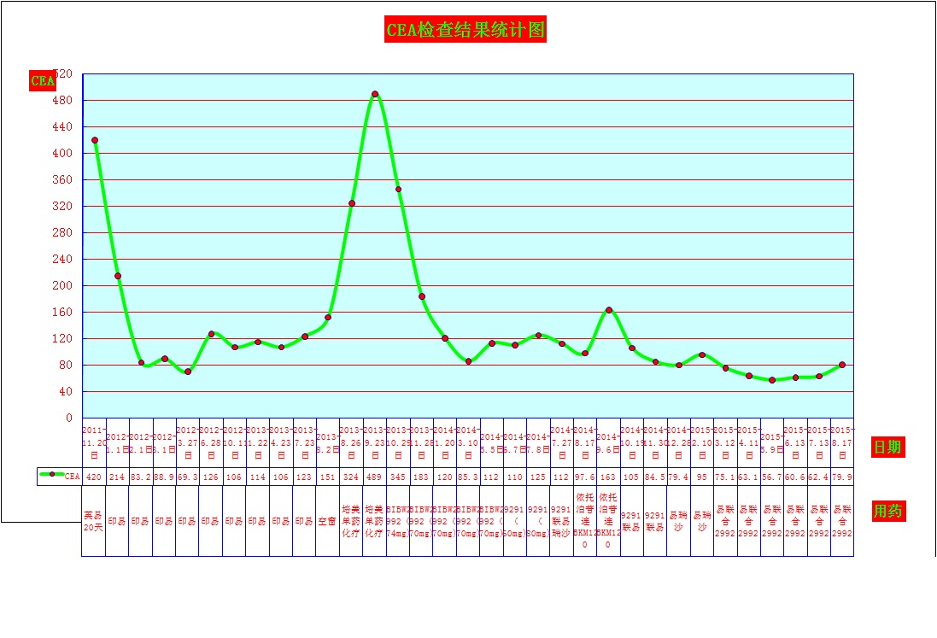Click the CEA legend line marker icon
This screenshot has width=937, height=638.
click(51, 474)
